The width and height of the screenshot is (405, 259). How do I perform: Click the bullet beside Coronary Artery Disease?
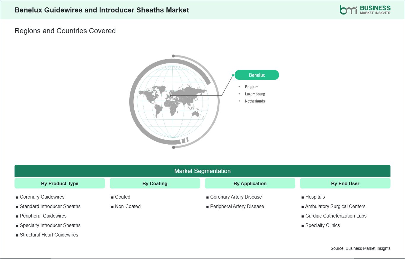point(208,197)
